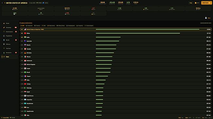Open the Economy section
This screenshot has width=213, height=119.
tap(9, 28)
